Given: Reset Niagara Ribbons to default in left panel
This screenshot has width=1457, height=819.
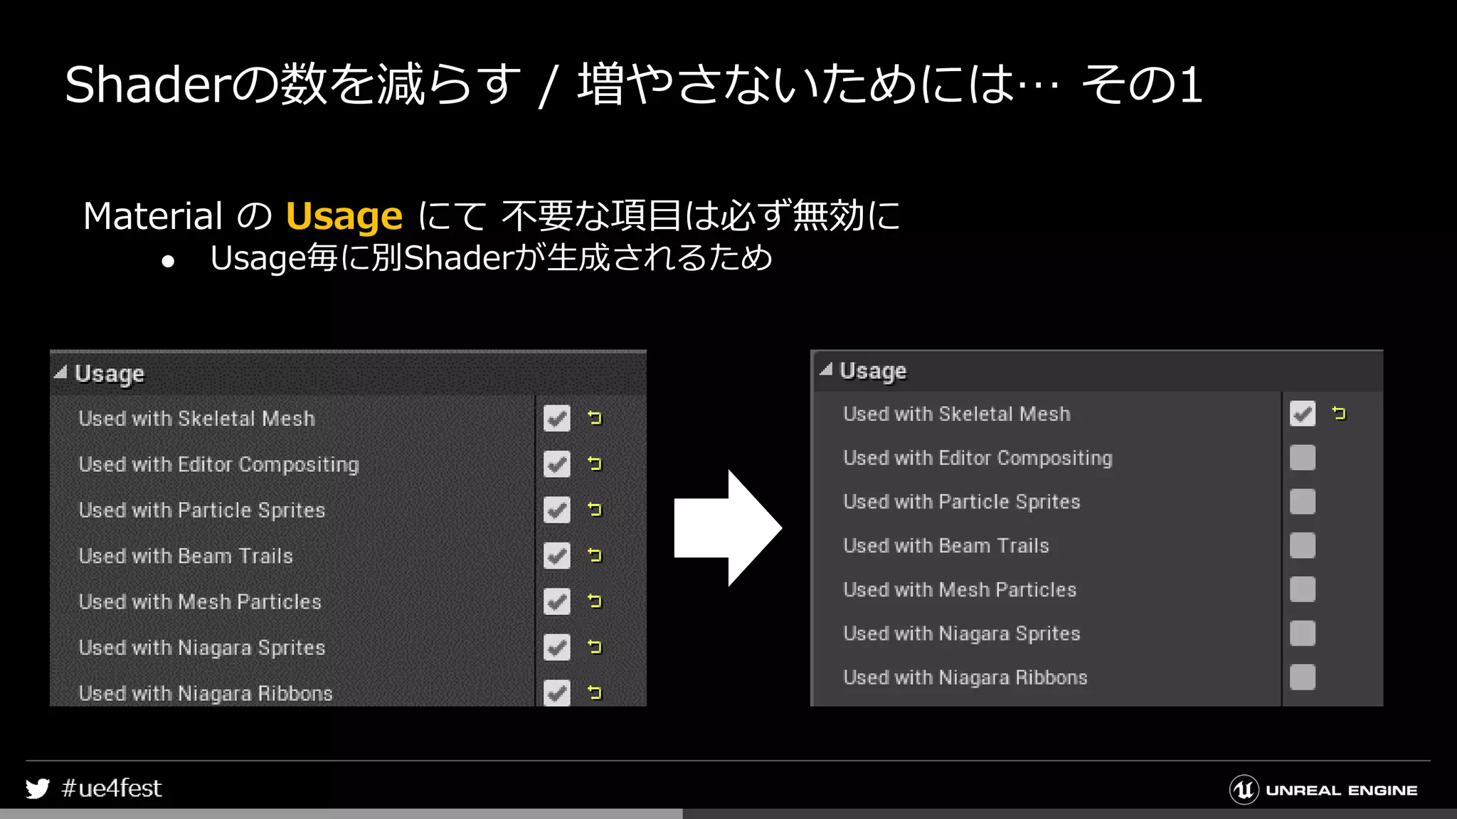Looking at the screenshot, I should 595,692.
